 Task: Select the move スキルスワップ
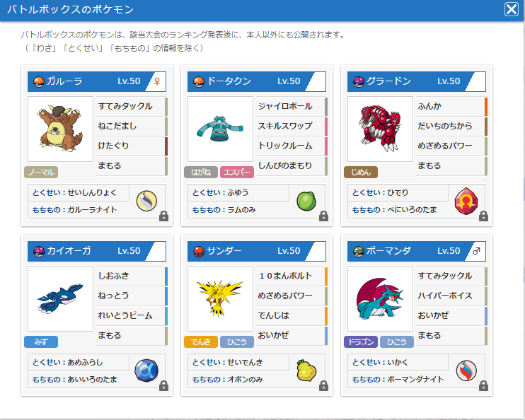pyautogui.click(x=292, y=126)
